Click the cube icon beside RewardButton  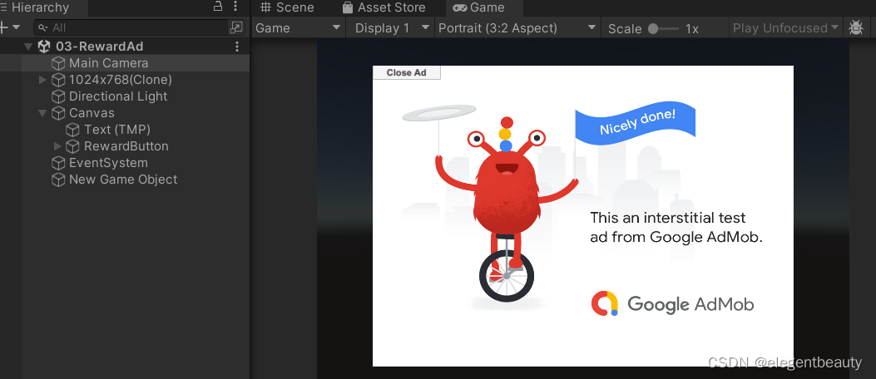72,146
